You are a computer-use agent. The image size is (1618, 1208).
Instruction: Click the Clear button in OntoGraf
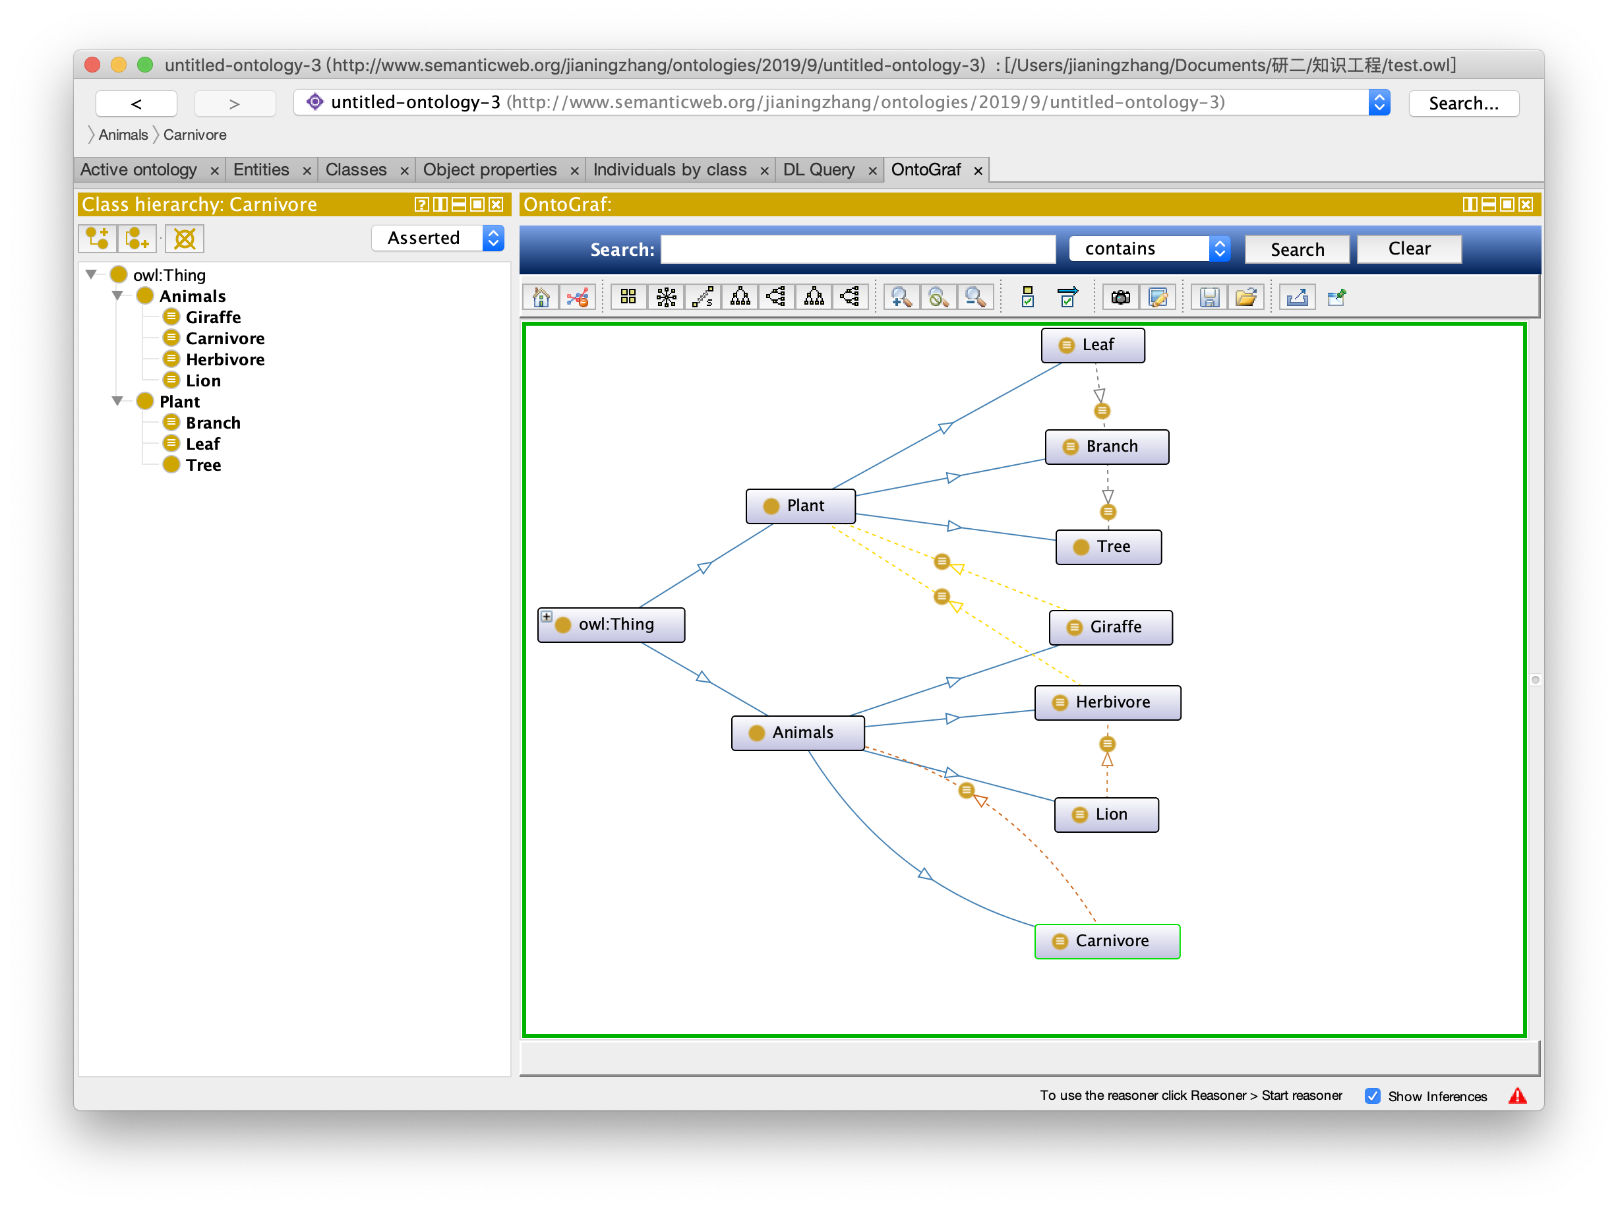pyautogui.click(x=1408, y=249)
